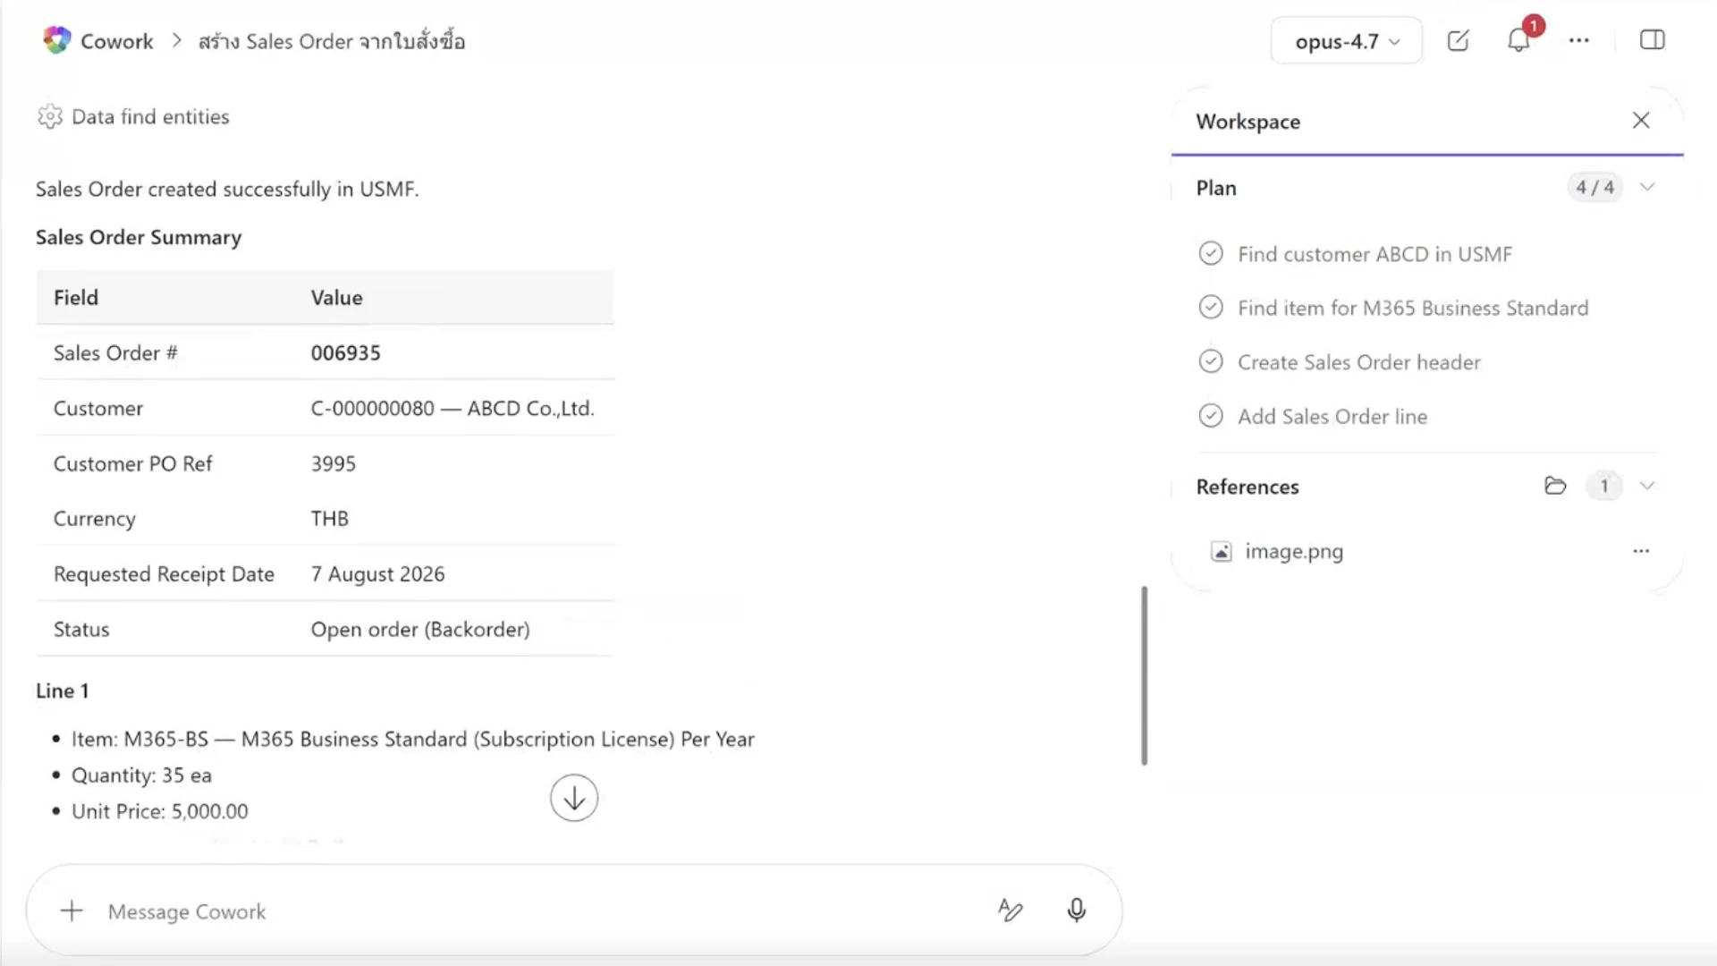Start voice input with microphone icon
The height and width of the screenshot is (966, 1717).
pyautogui.click(x=1077, y=911)
